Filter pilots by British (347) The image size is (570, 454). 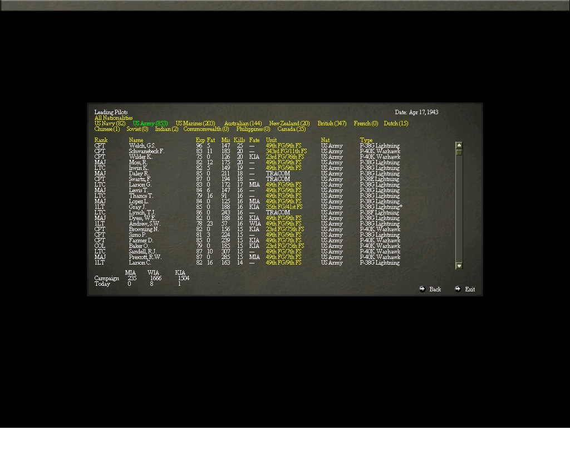click(x=332, y=123)
